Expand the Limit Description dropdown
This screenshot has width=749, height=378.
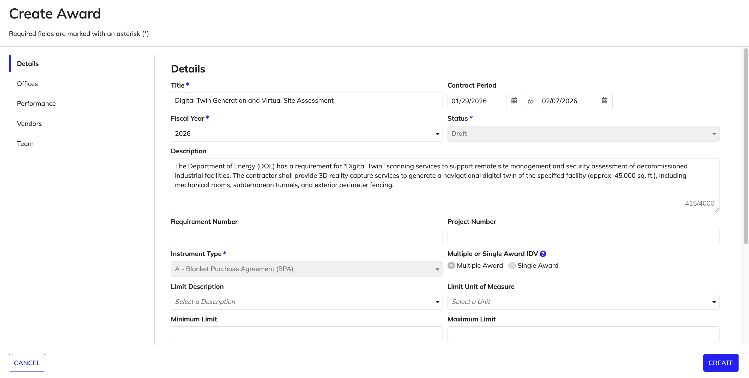click(306, 302)
